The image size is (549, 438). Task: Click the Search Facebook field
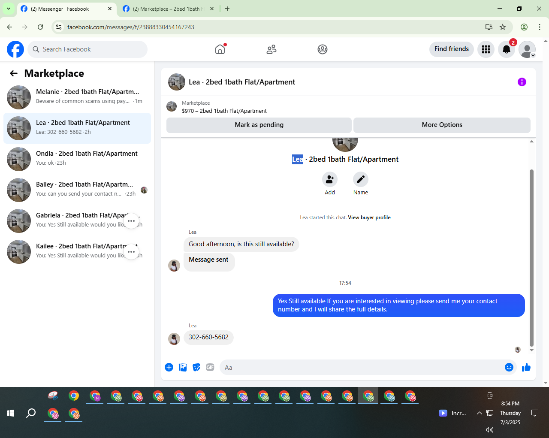tap(87, 49)
